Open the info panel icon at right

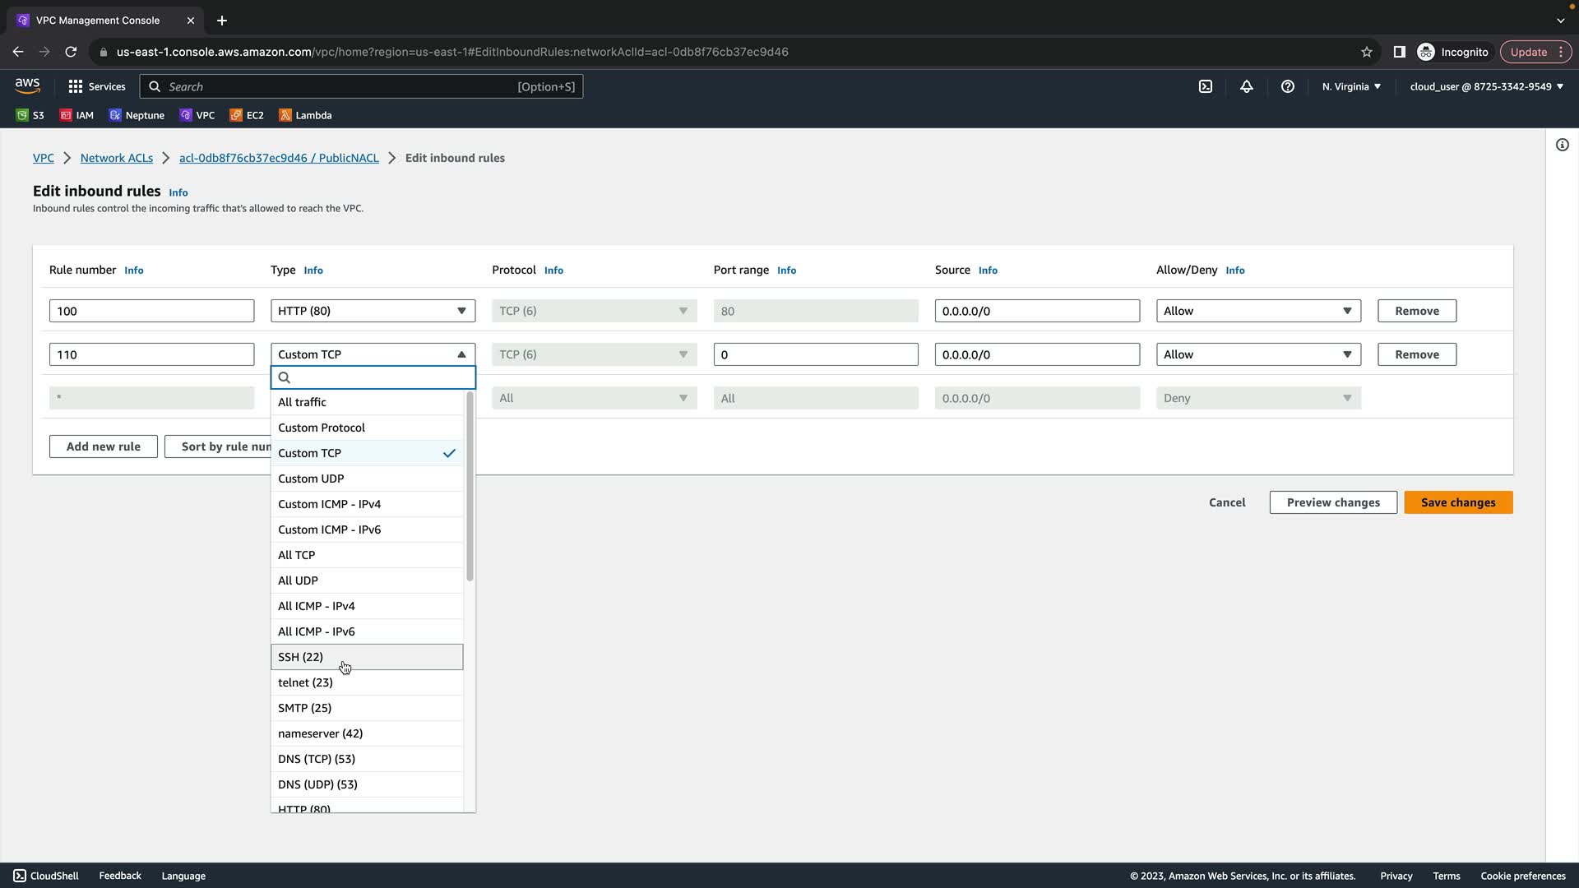tap(1562, 146)
